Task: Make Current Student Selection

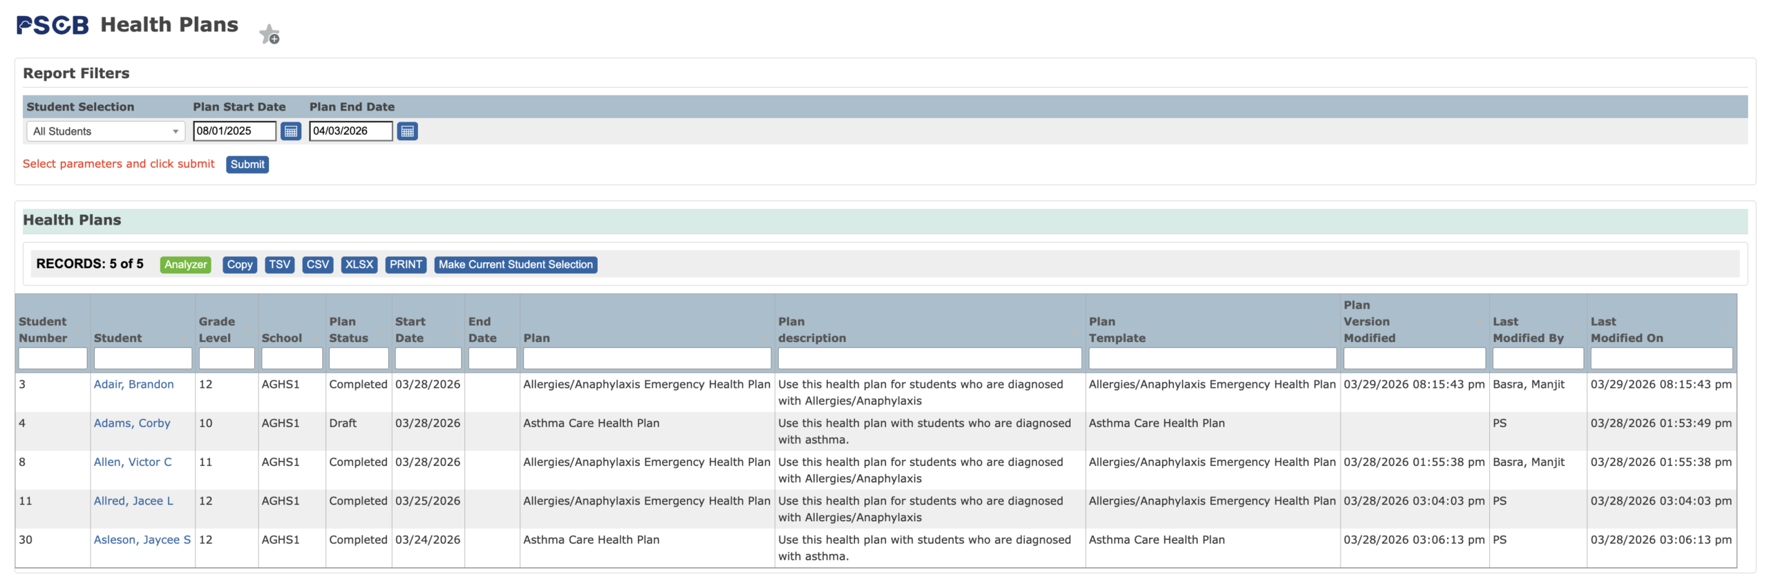Action: [515, 265]
